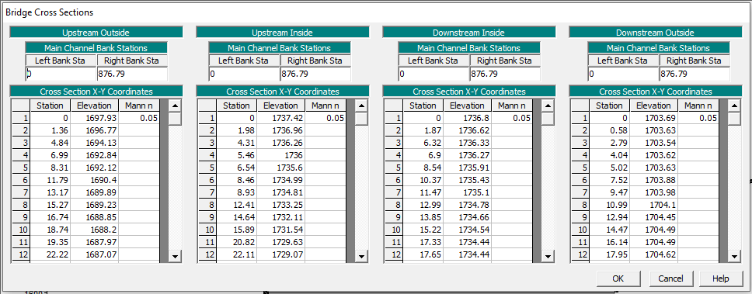Click Elevation column header in Downstream Outside table
The image size is (752, 294).
[653, 105]
